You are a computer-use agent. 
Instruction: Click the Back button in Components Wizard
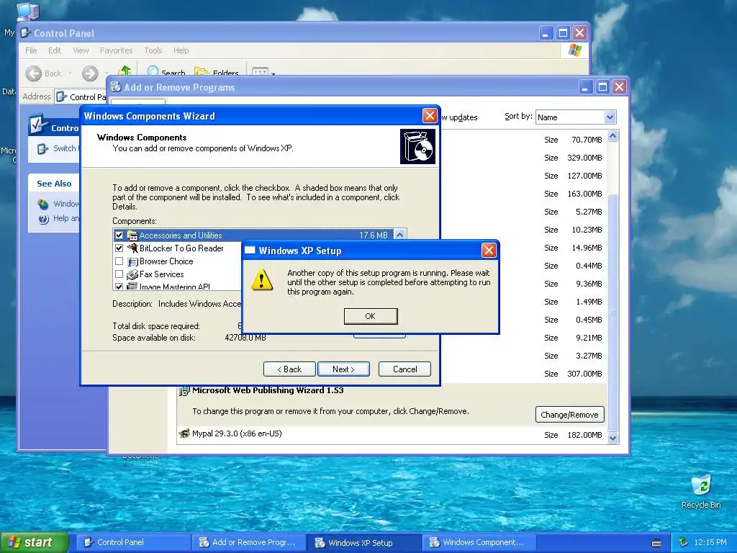pyautogui.click(x=289, y=369)
